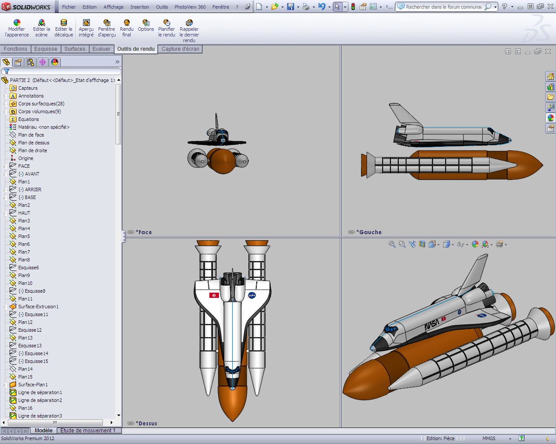Click the pushpin icon beside menu bar
Image resolution: width=556 pixels, height=444 pixels.
(x=248, y=7)
